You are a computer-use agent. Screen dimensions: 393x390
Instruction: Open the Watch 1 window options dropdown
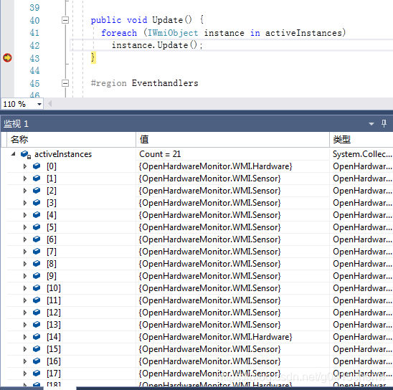pos(371,124)
